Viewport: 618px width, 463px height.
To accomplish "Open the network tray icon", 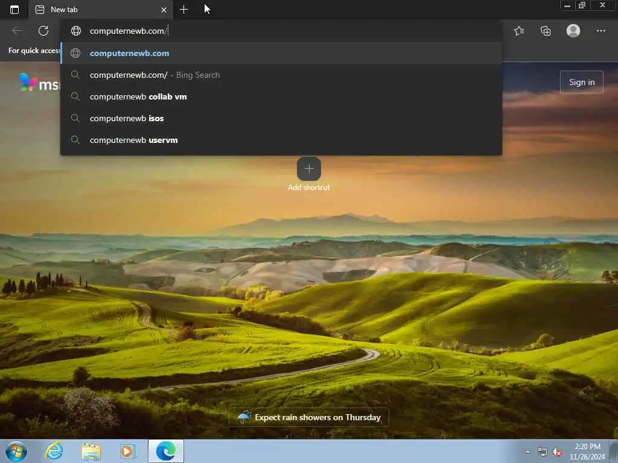I will pyautogui.click(x=543, y=452).
